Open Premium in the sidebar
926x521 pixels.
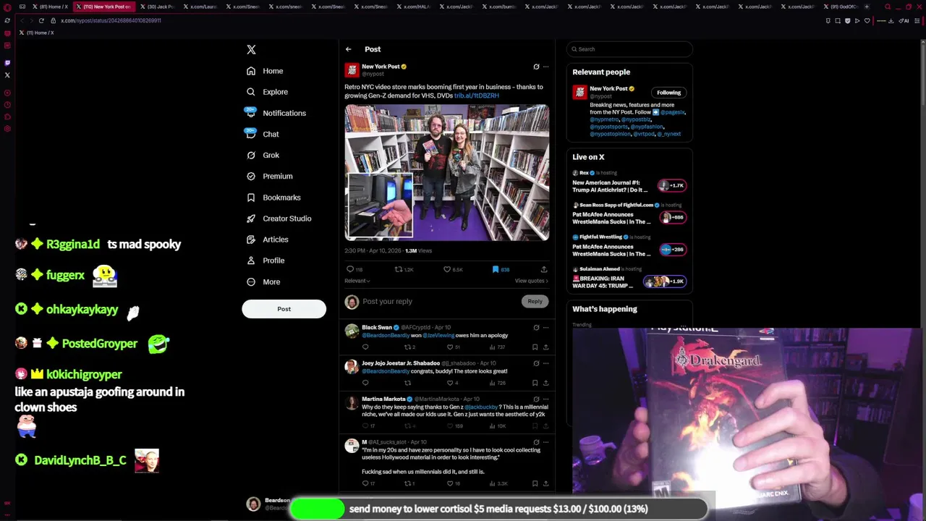tap(269, 176)
